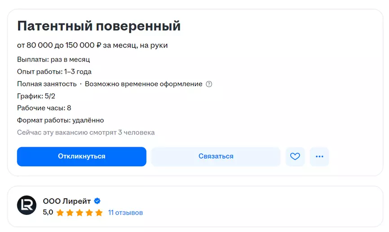Click the fifth orange rating star

(99, 213)
